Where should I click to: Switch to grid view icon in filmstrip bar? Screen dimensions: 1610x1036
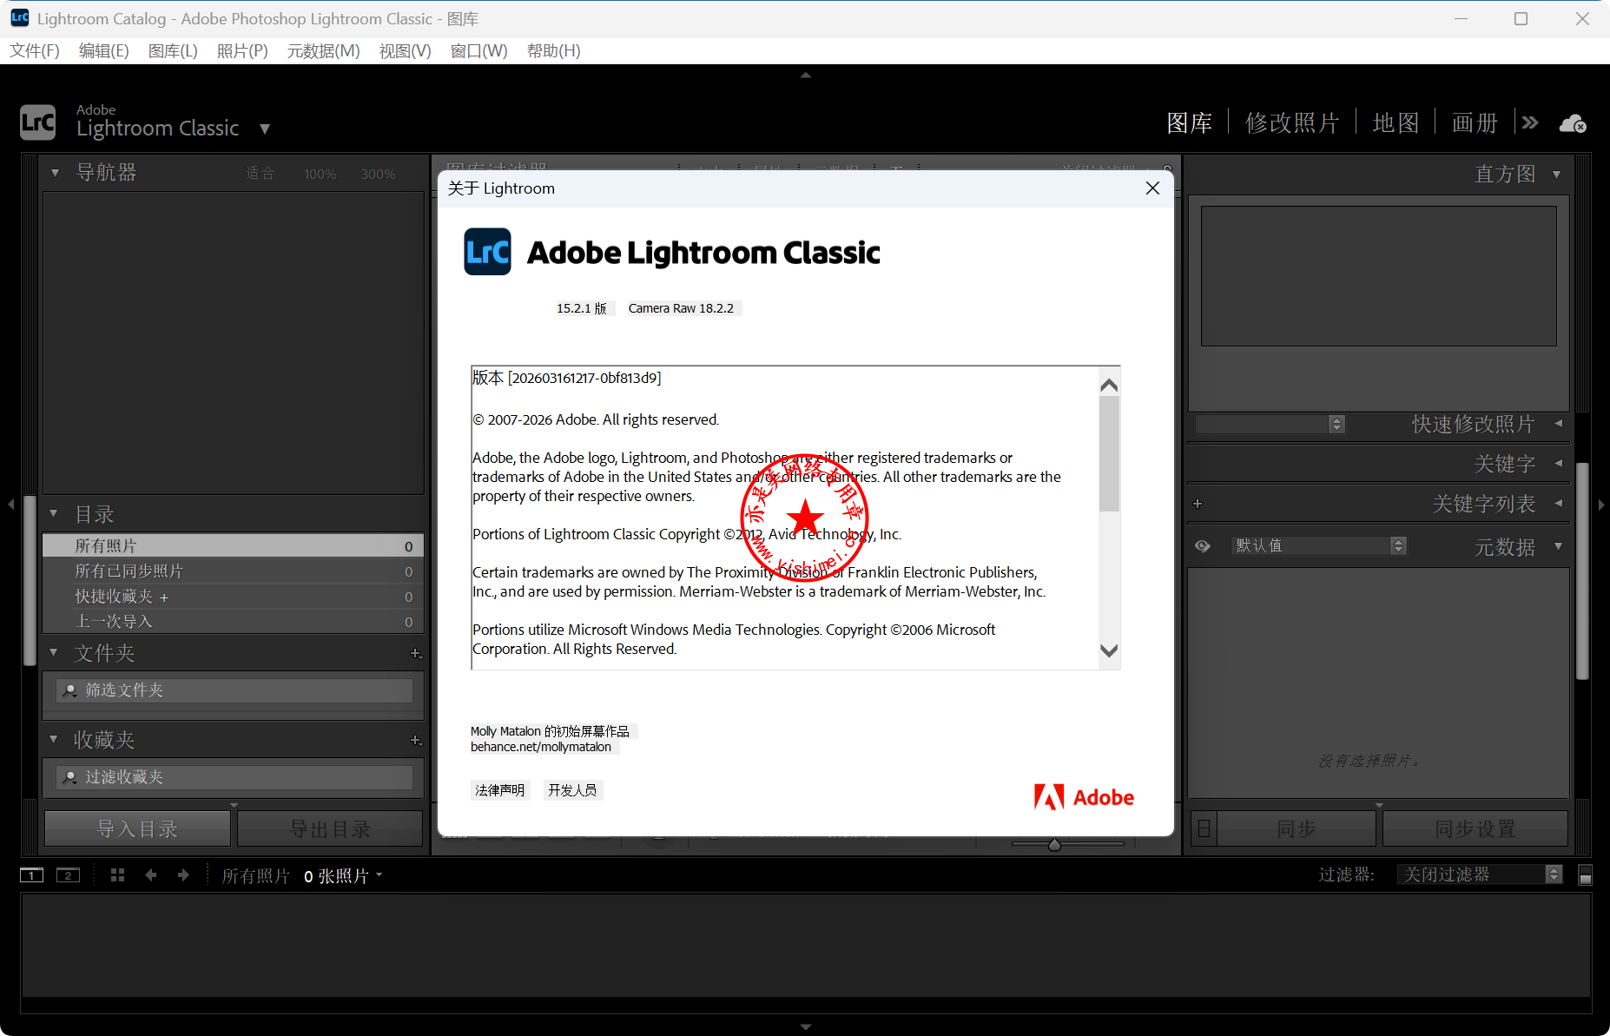[117, 875]
